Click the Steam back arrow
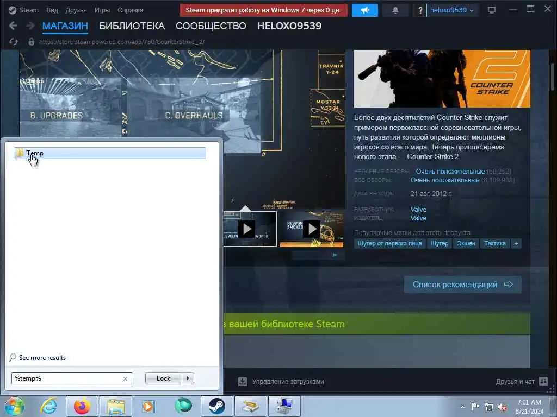The image size is (557, 417). tap(13, 26)
